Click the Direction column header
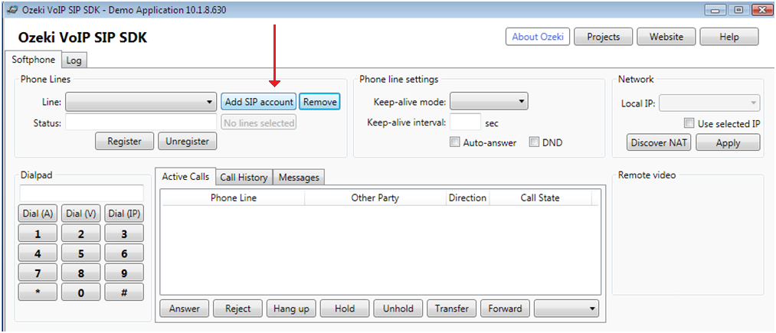This screenshot has width=776, height=333. (467, 198)
